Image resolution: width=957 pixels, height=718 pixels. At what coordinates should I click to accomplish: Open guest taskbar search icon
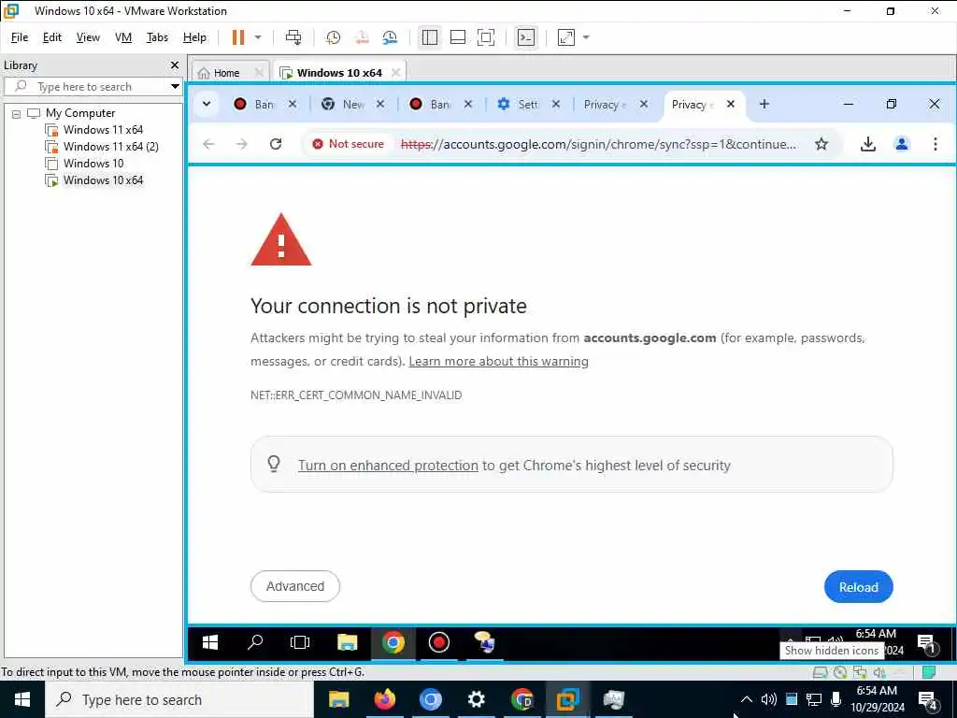pos(255,642)
